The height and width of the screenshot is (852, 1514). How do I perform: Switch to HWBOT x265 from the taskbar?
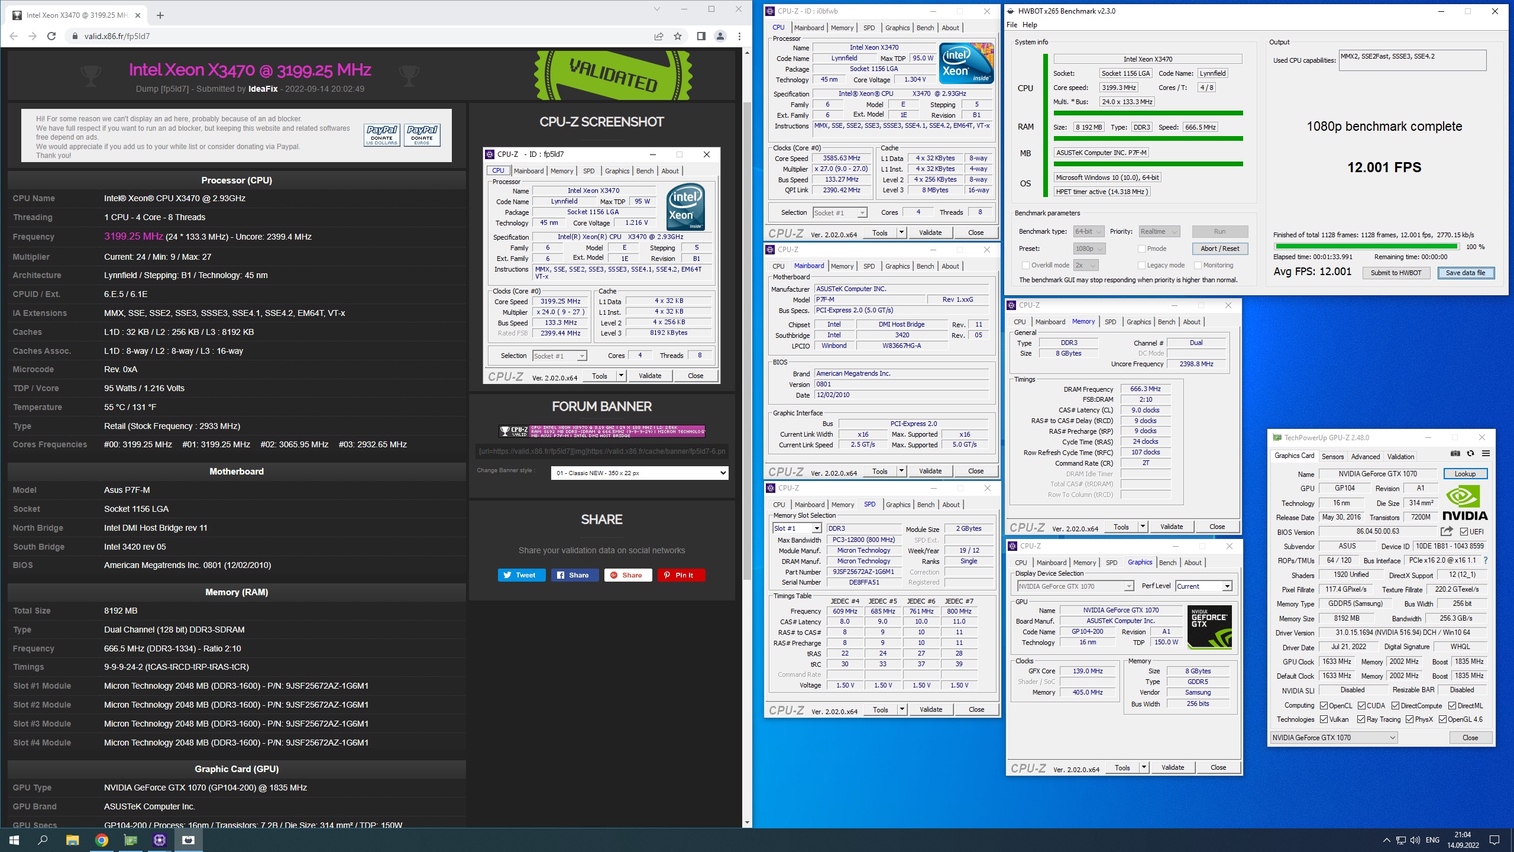pos(188,840)
